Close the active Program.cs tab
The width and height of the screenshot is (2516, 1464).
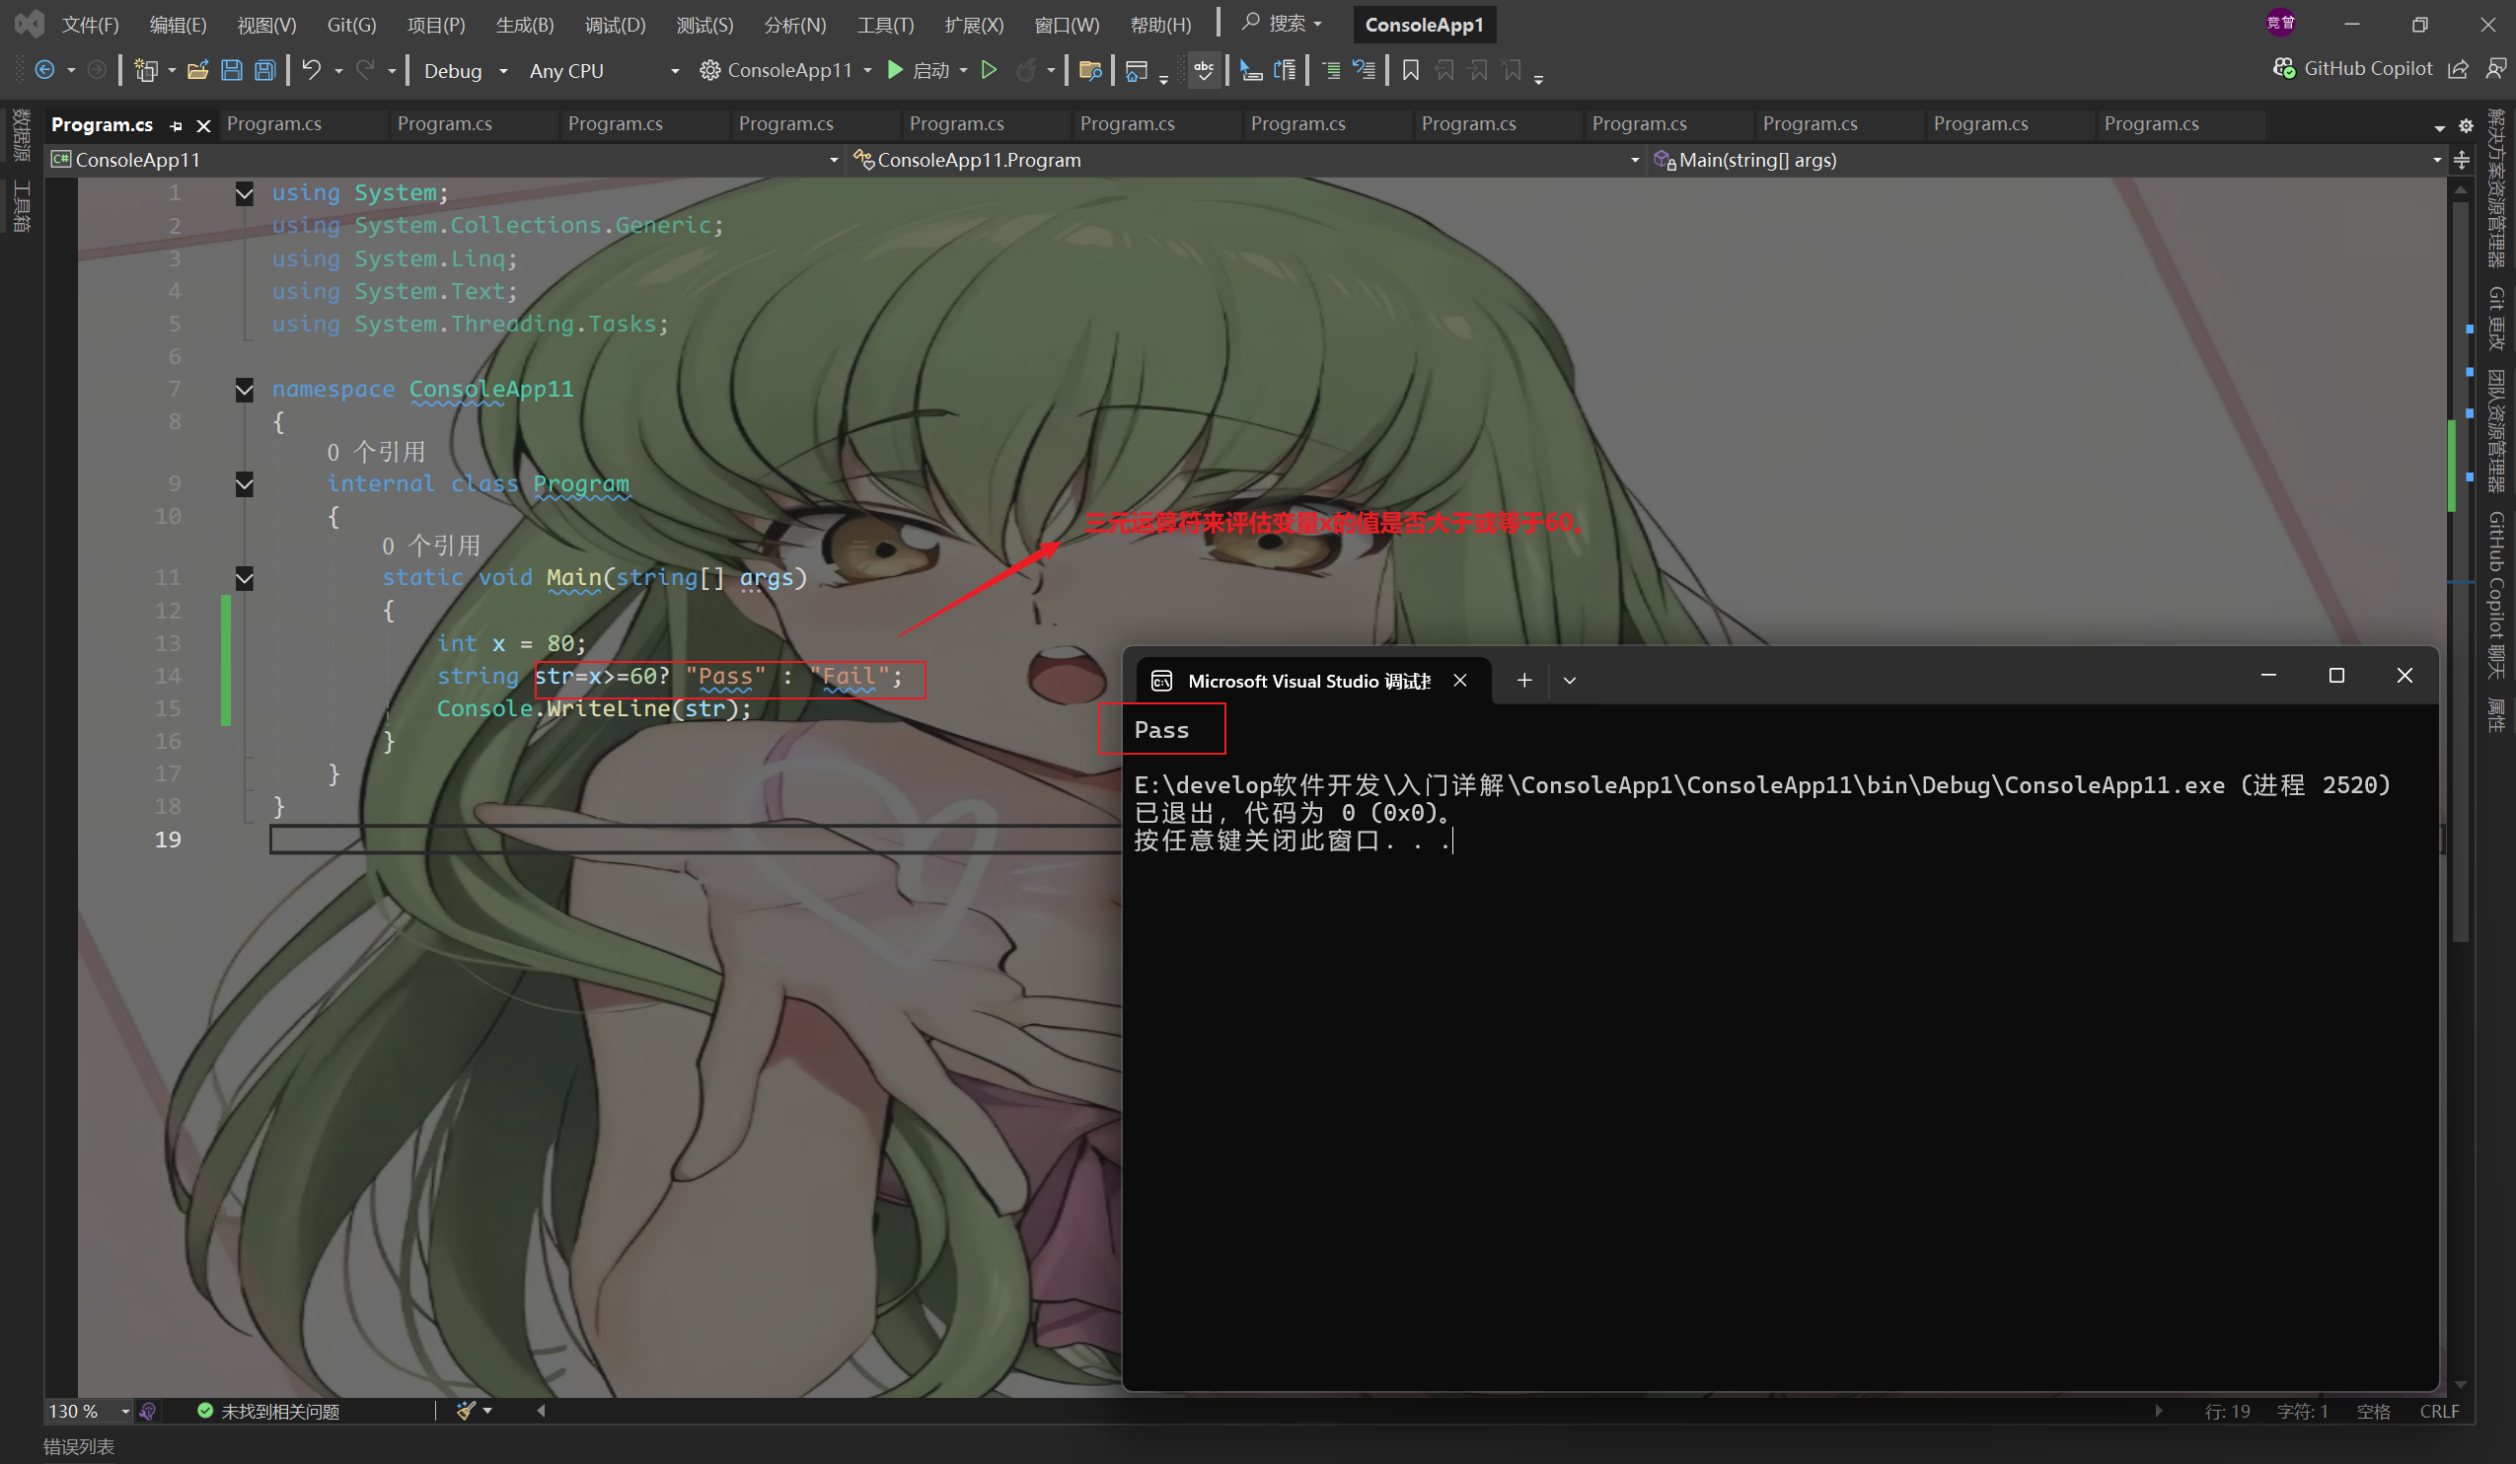pos(203,125)
